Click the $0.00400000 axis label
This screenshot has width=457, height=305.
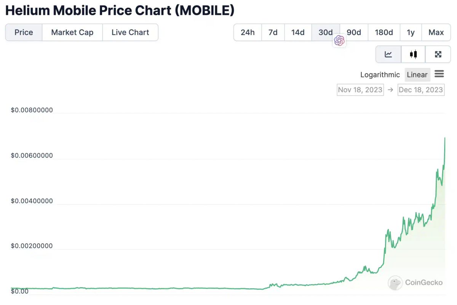click(x=32, y=201)
